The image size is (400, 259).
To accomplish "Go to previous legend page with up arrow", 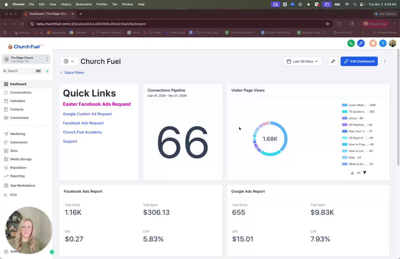I will point(352,173).
